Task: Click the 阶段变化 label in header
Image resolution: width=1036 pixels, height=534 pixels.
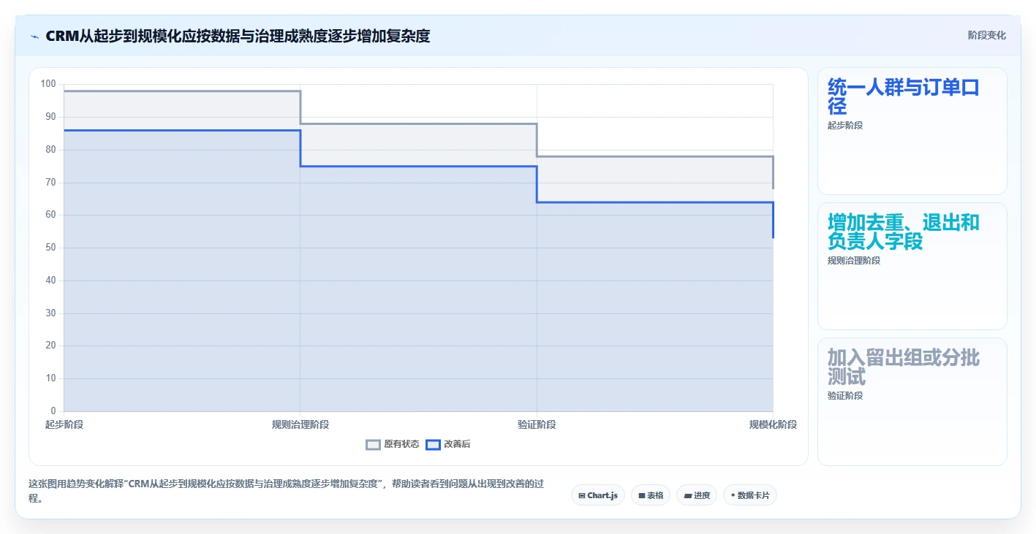Action: [x=986, y=35]
